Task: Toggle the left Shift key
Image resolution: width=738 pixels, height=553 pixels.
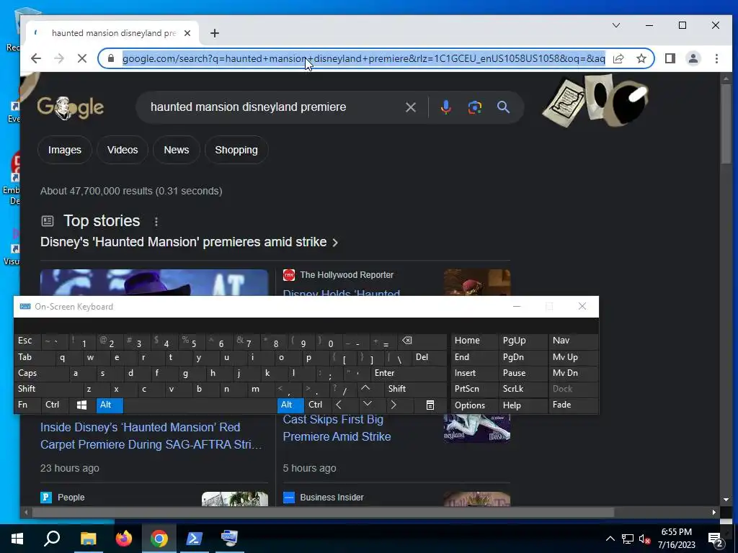Action: click(x=48, y=389)
